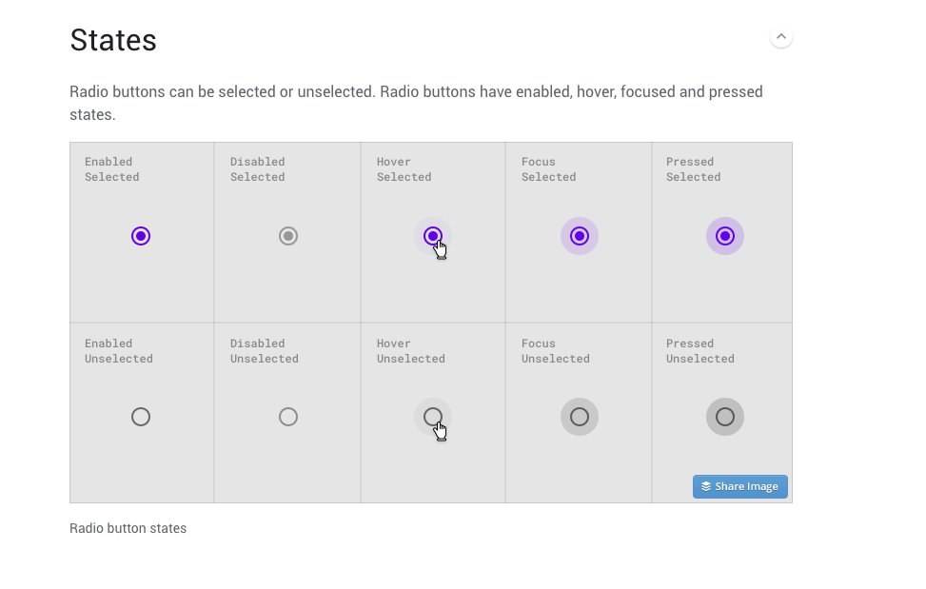The height and width of the screenshot is (589, 926).
Task: Click the Focus Selected label text
Action: [548, 169]
